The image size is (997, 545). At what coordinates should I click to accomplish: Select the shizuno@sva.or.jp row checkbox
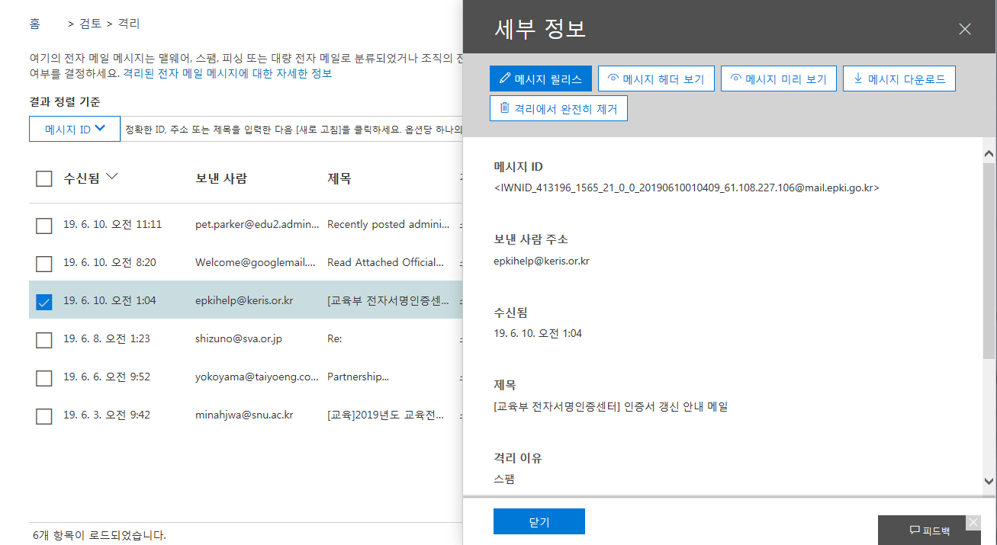pos(44,339)
